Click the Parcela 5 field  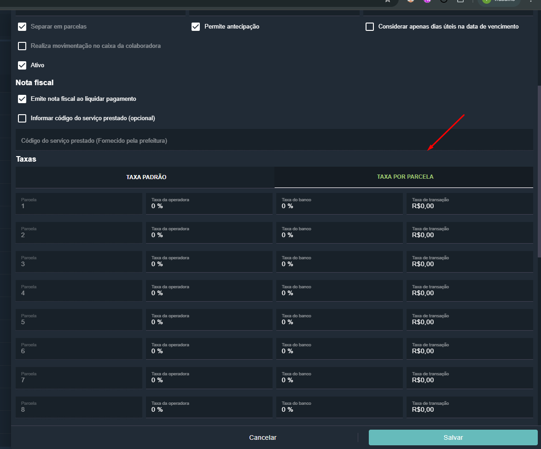79,320
